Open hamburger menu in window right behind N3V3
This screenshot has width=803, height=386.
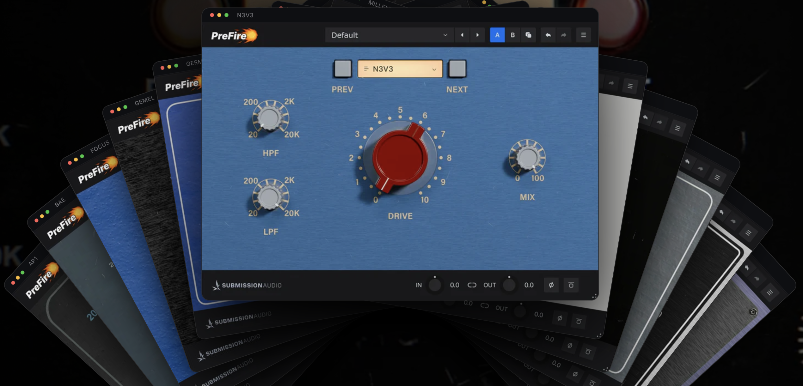coord(630,86)
